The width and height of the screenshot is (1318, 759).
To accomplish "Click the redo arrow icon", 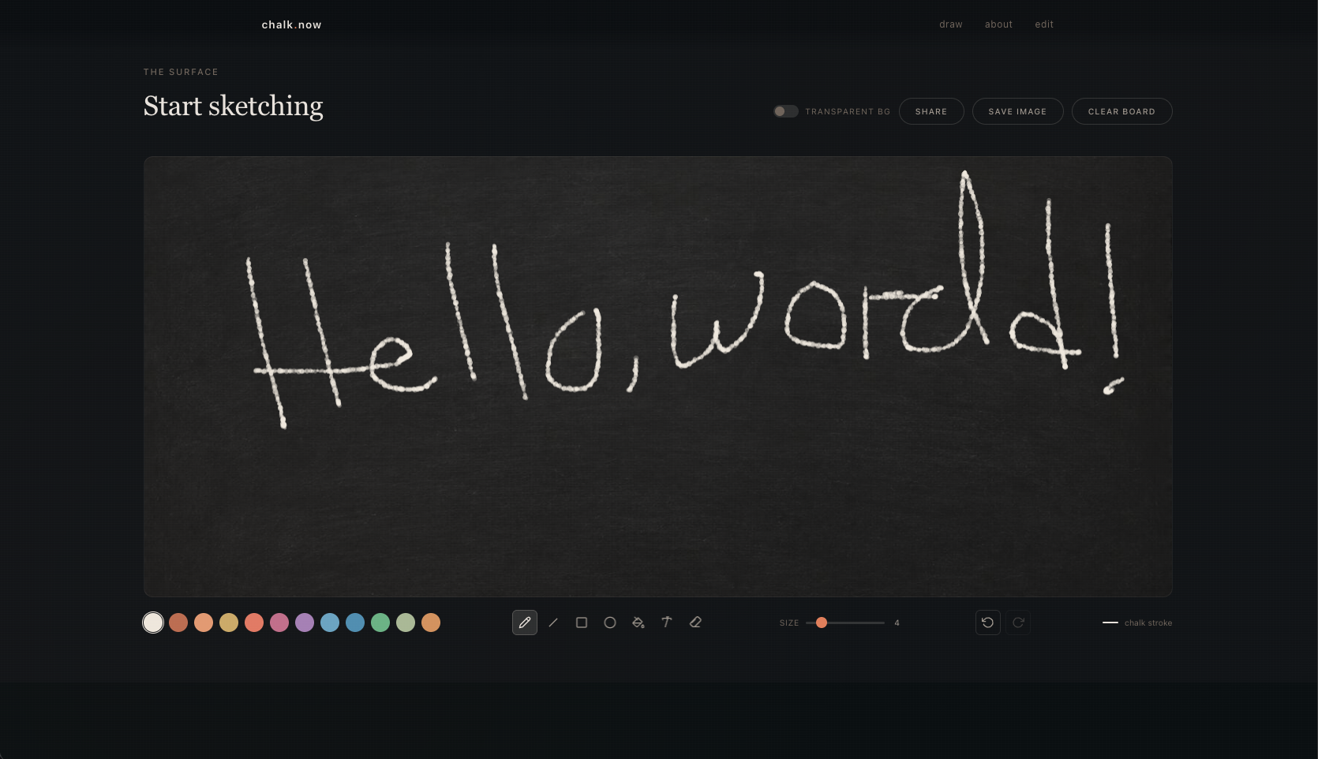I will (1018, 623).
